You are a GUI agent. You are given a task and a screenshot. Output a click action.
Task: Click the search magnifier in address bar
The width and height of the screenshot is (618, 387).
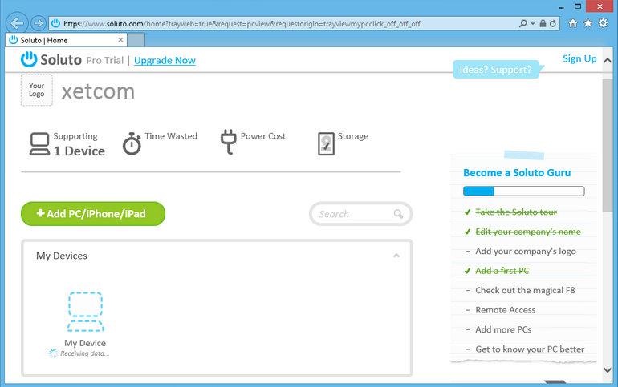(x=523, y=23)
